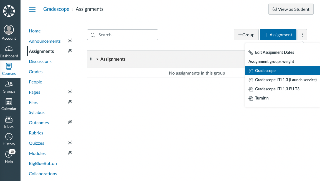
Task: Toggle visibility of the Announcements page
Action: tap(70, 40)
